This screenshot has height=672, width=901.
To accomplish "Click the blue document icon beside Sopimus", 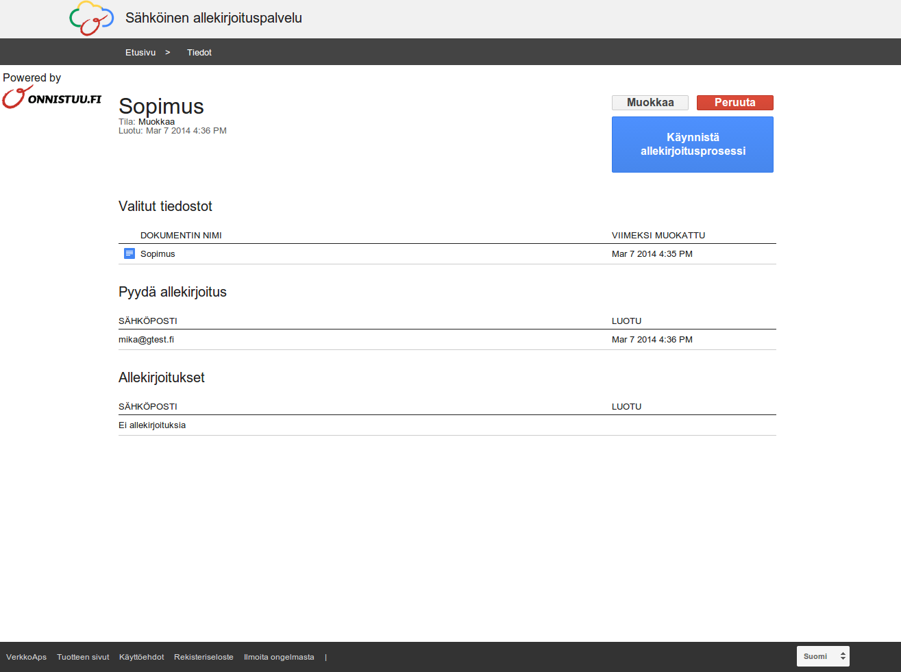I will 129,253.
